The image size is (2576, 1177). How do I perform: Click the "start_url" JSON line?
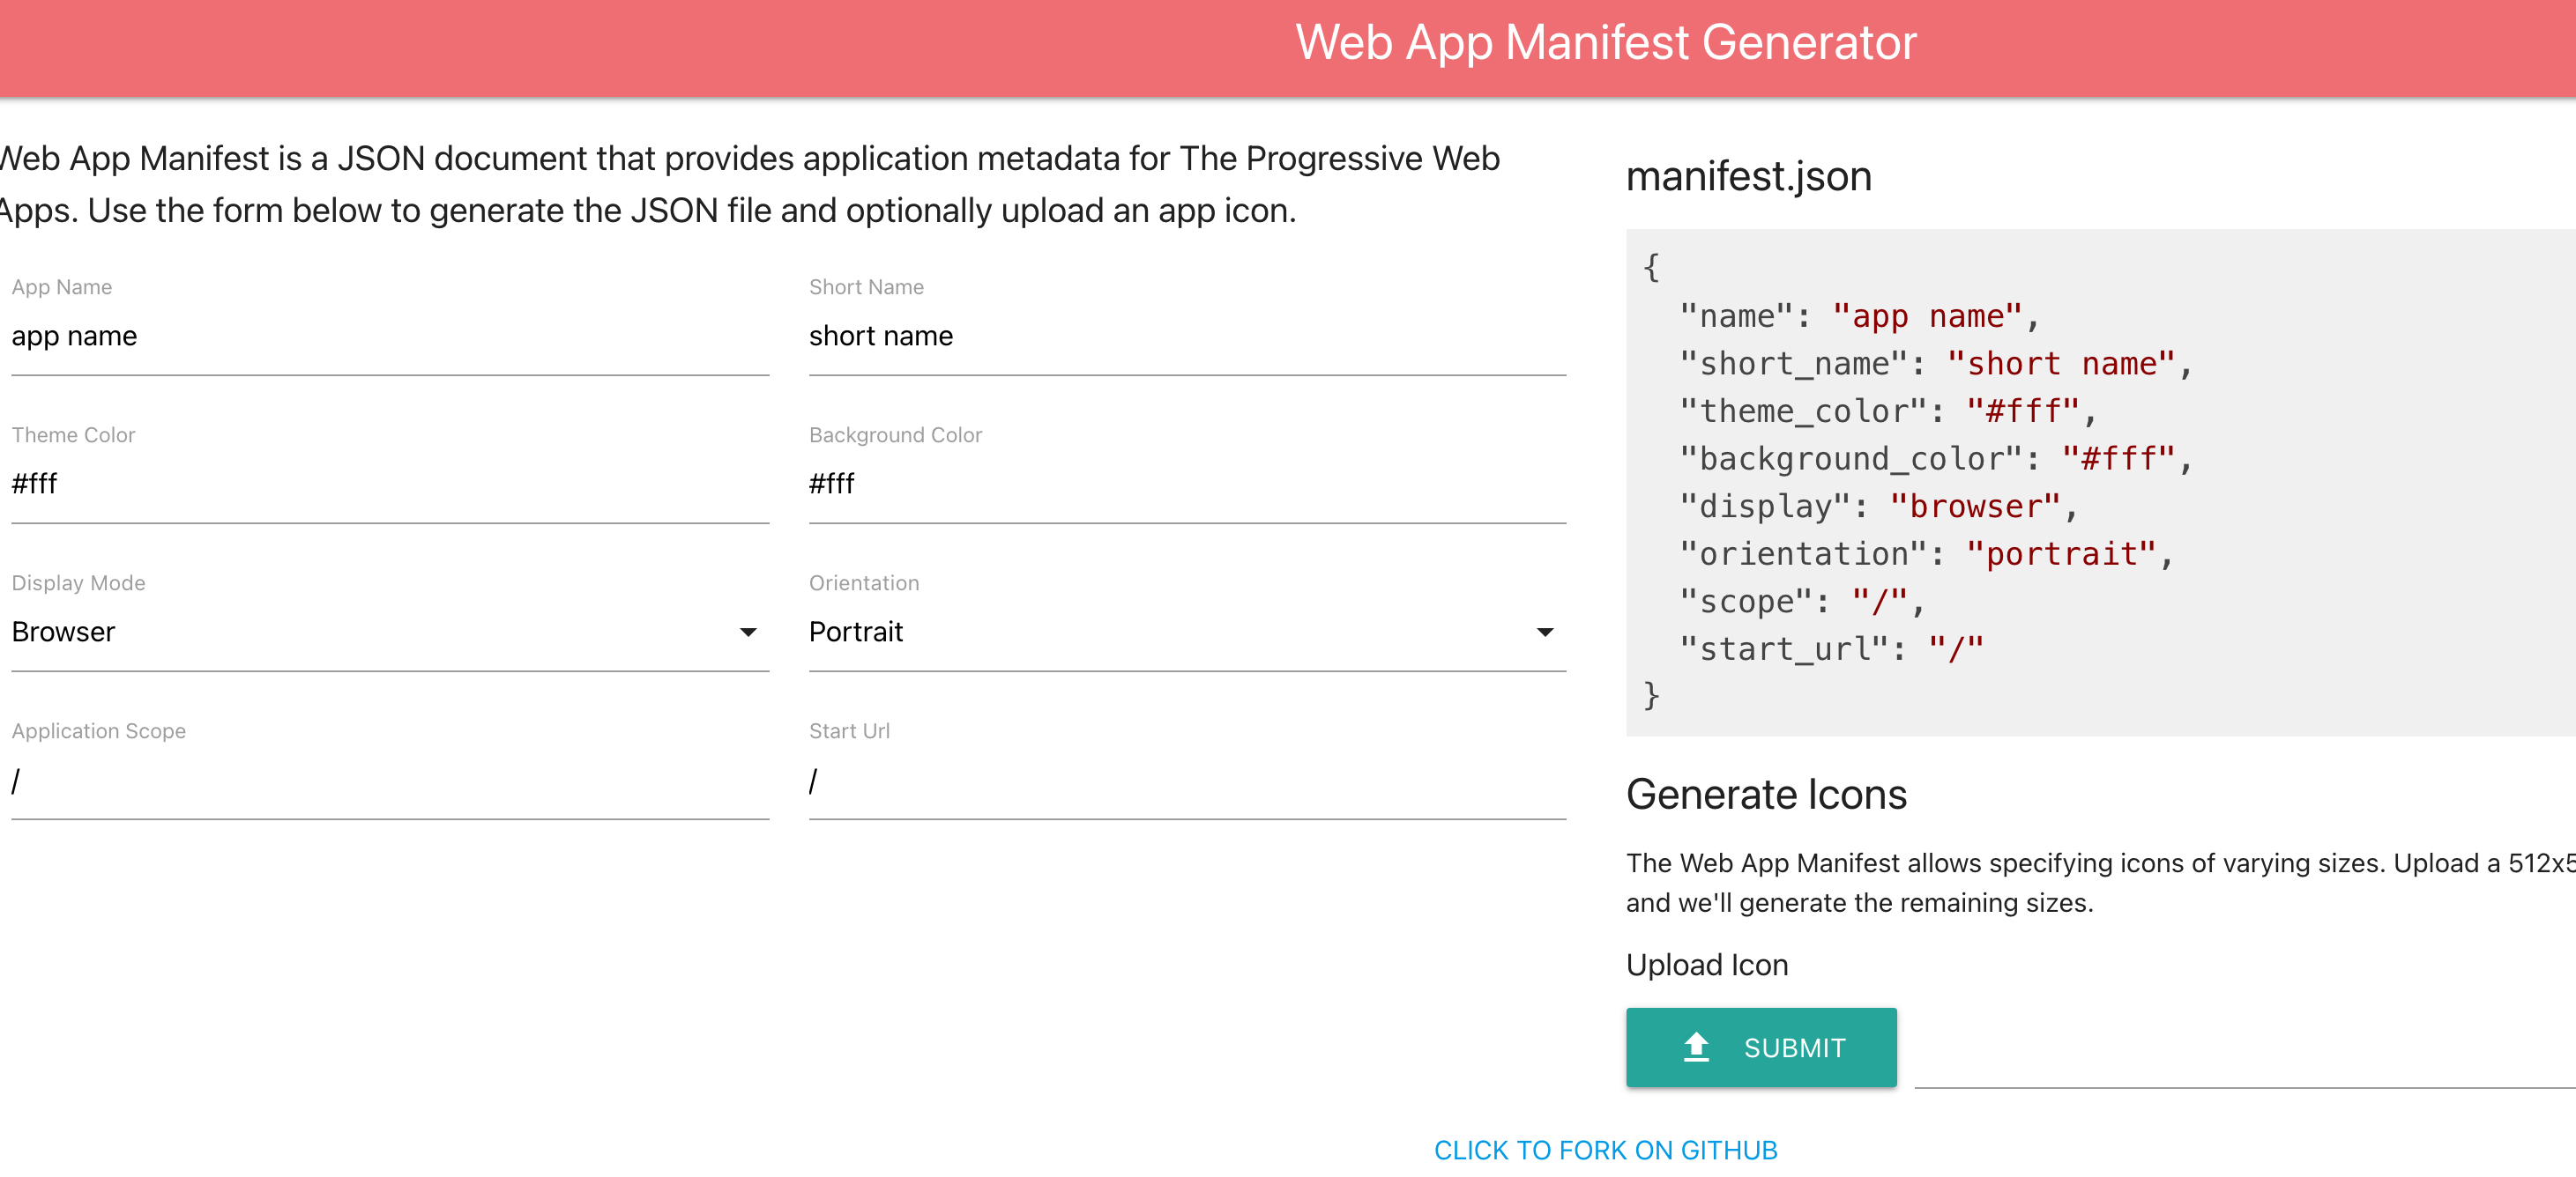click(1831, 649)
